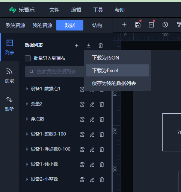Screen dimensions: 181x192
Task: Click the save disk icon in toolbar
Action: (138, 25)
